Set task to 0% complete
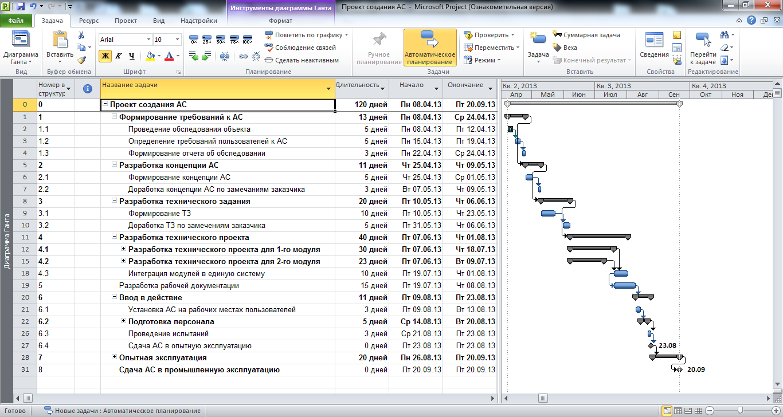The height and width of the screenshot is (417, 783). click(193, 39)
